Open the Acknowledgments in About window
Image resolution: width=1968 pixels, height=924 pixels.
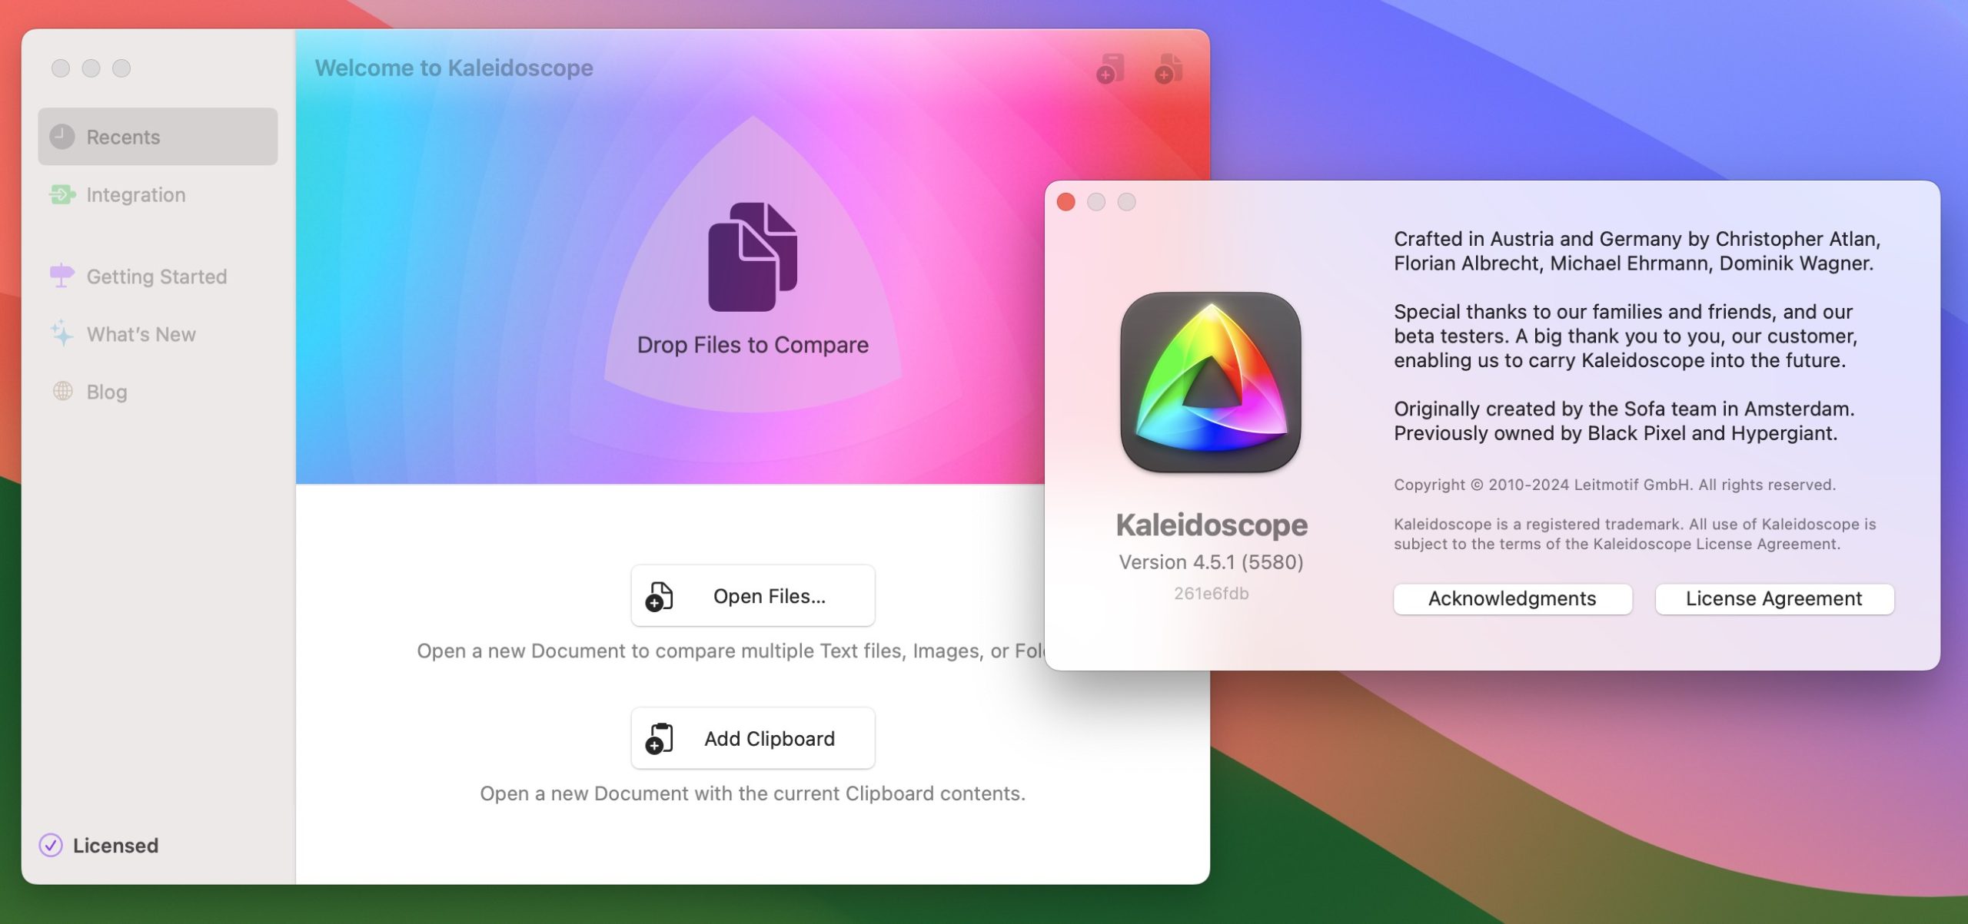pyautogui.click(x=1512, y=598)
